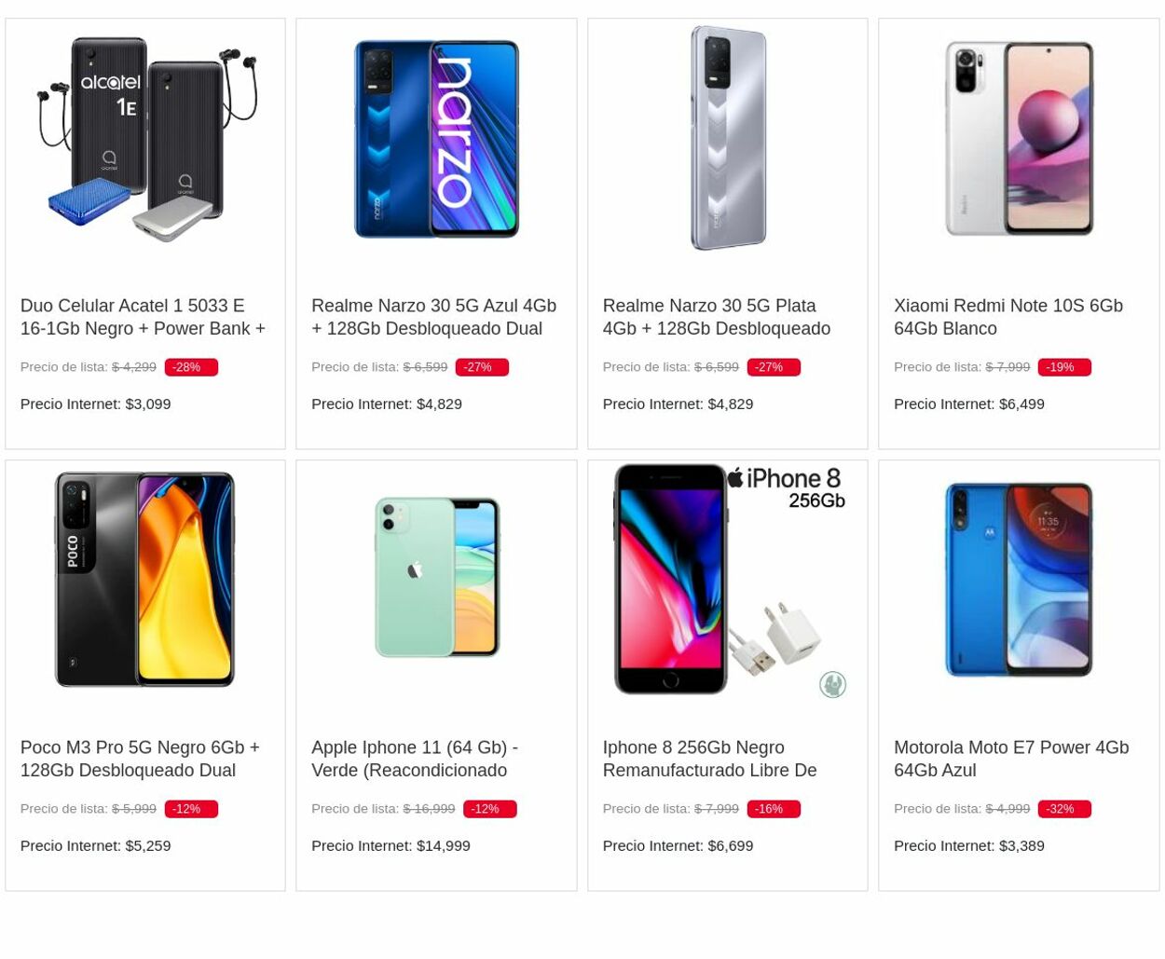The image size is (1165, 959).
Task: Open the Realme Narzo 30 5G Azul listing
Action: click(433, 317)
